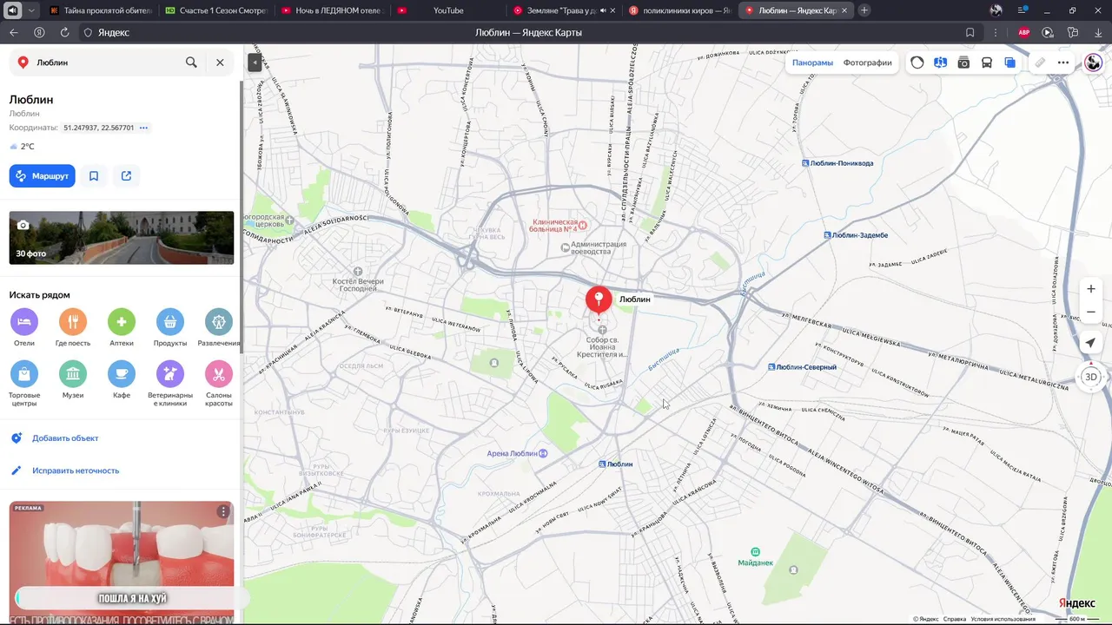Switch to Тайна проклятой обители tab

click(x=101, y=10)
